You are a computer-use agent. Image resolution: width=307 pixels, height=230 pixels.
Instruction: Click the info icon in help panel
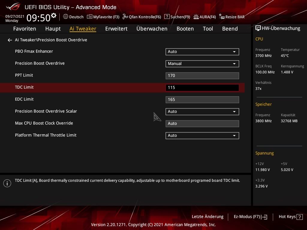click(7, 183)
